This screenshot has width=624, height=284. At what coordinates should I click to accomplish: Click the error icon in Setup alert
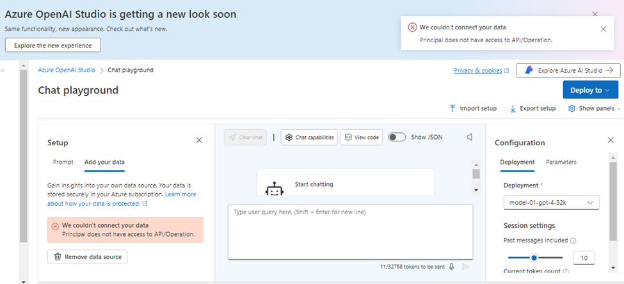tap(55, 226)
